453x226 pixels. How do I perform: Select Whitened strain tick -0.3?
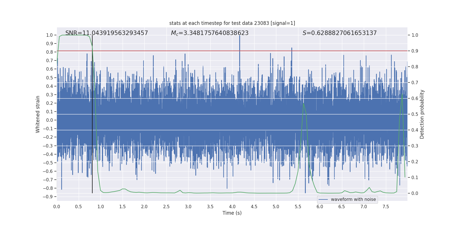coord(48,146)
